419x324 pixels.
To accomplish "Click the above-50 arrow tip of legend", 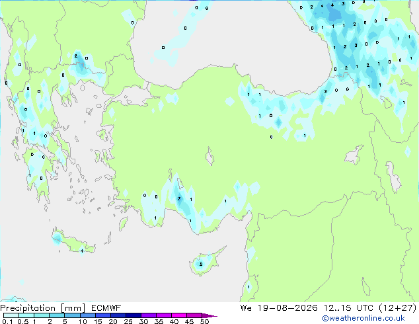I will 209,315.
